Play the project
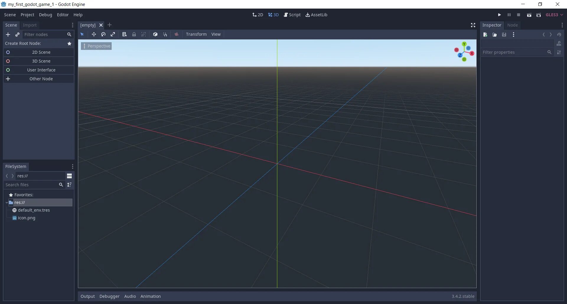This screenshot has height=304, width=567. pos(499,15)
